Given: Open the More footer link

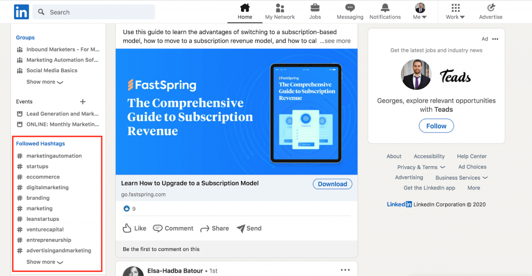Looking at the screenshot, I should [474, 188].
